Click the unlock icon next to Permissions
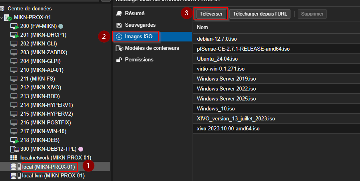The width and height of the screenshot is (360, 181). pyautogui.click(x=119, y=60)
